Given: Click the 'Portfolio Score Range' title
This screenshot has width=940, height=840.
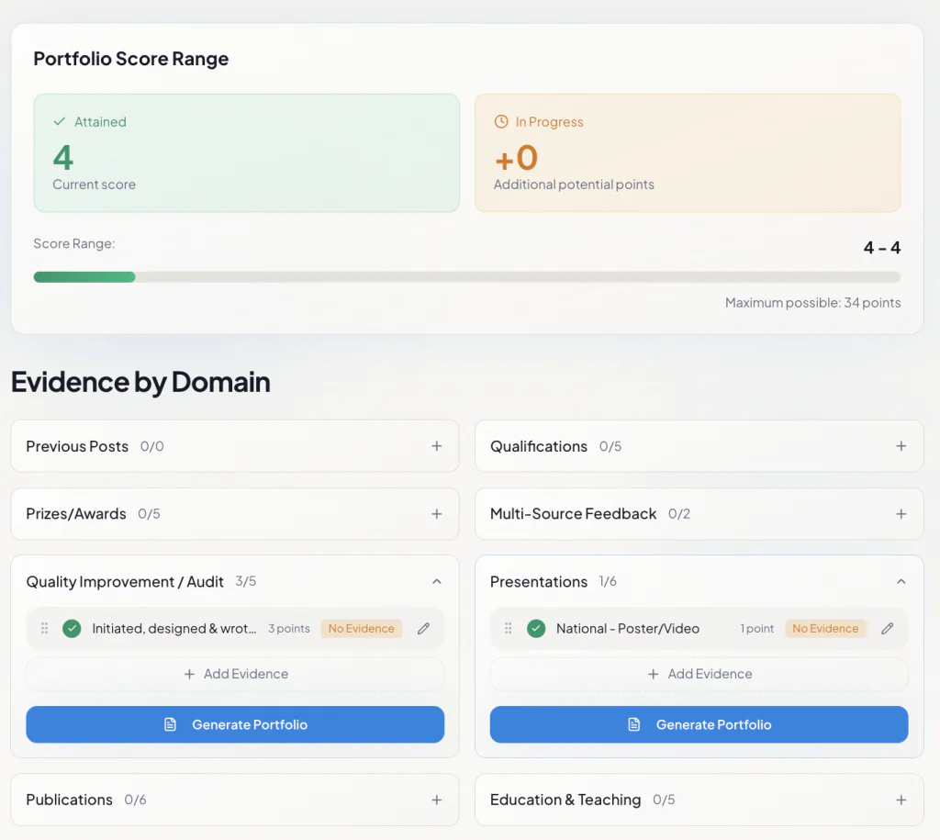Looking at the screenshot, I should [130, 59].
